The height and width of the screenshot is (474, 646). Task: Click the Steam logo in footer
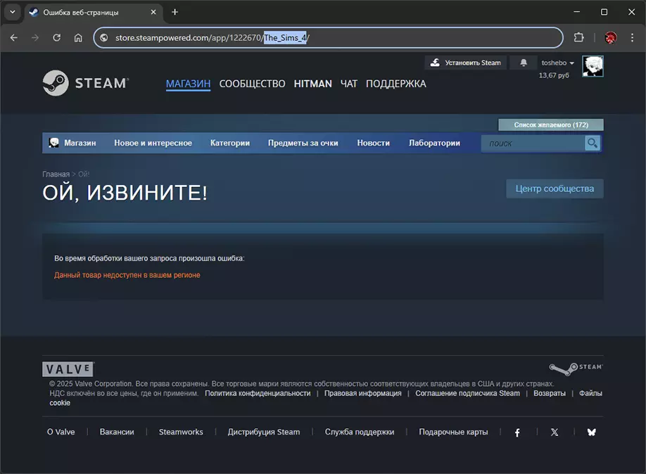tap(576, 369)
